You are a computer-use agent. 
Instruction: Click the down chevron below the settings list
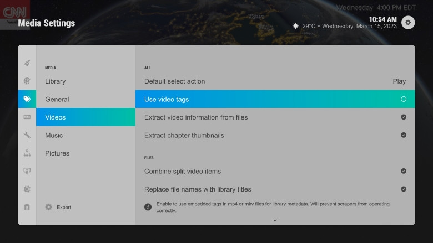point(275,220)
